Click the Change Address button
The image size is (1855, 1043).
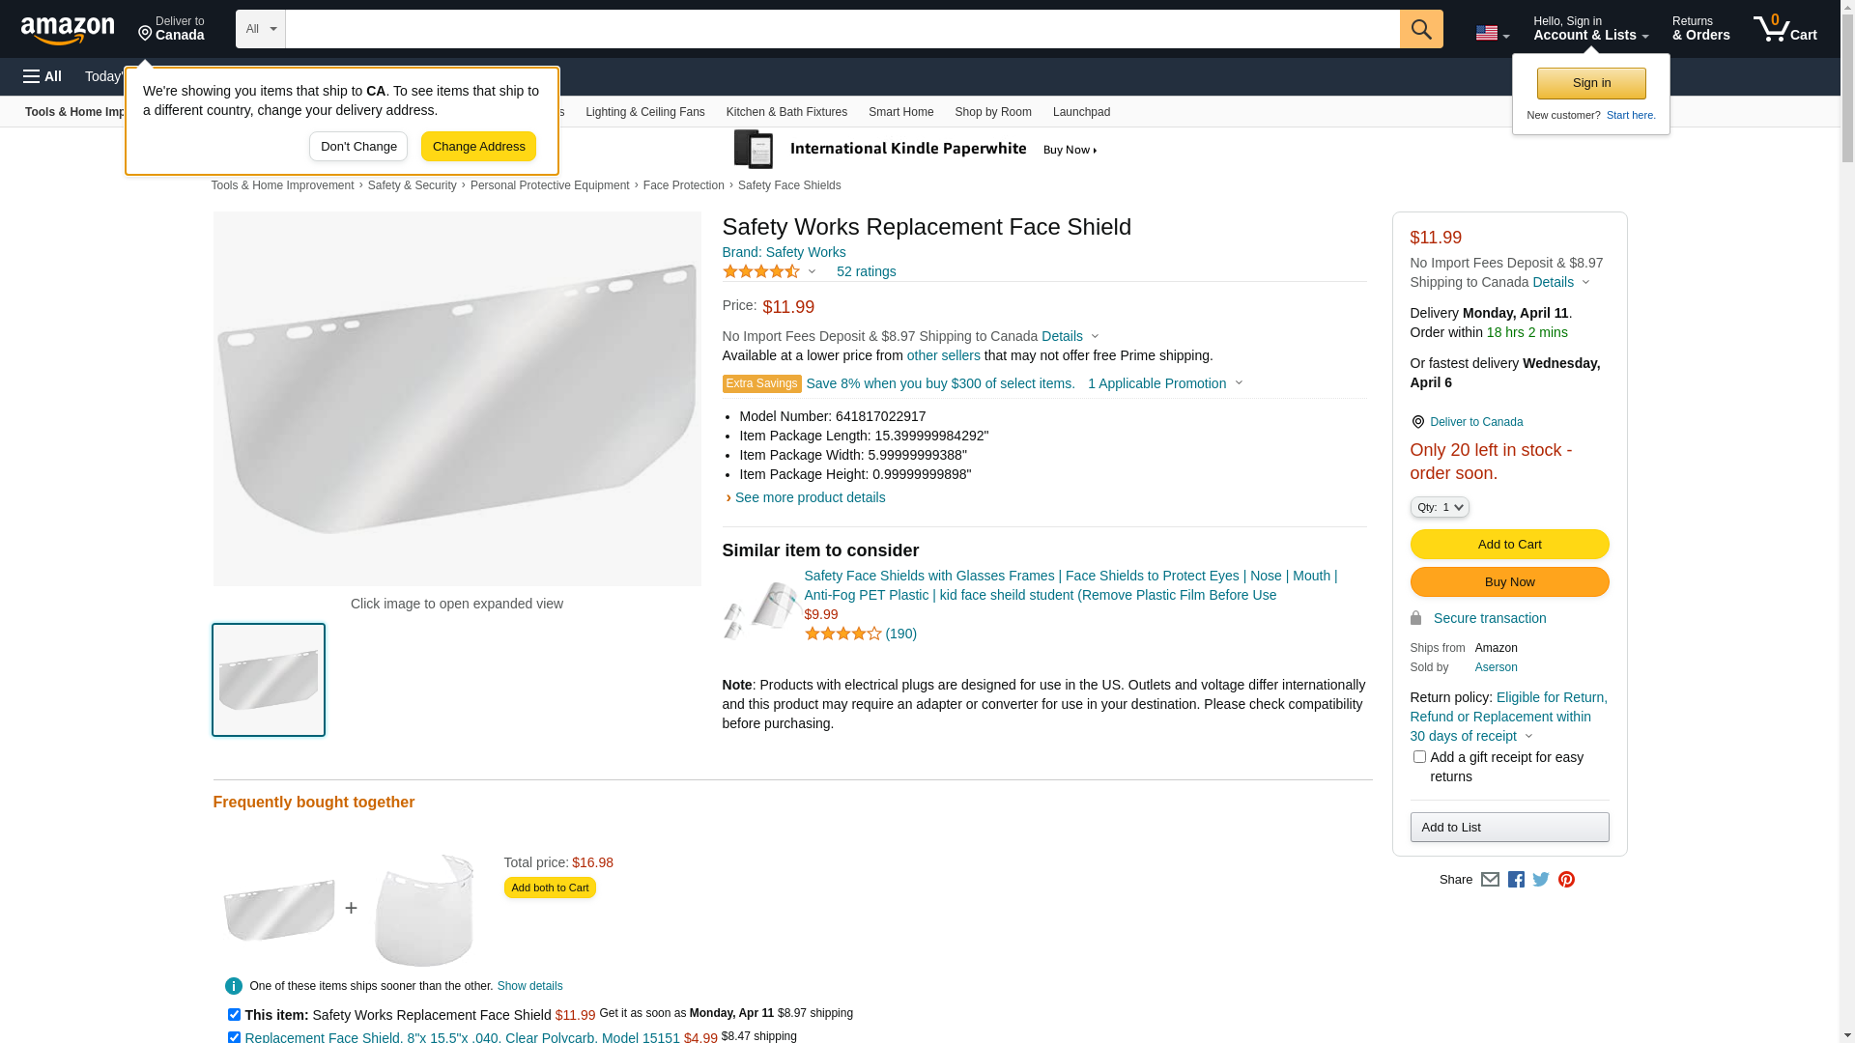pos(478,147)
